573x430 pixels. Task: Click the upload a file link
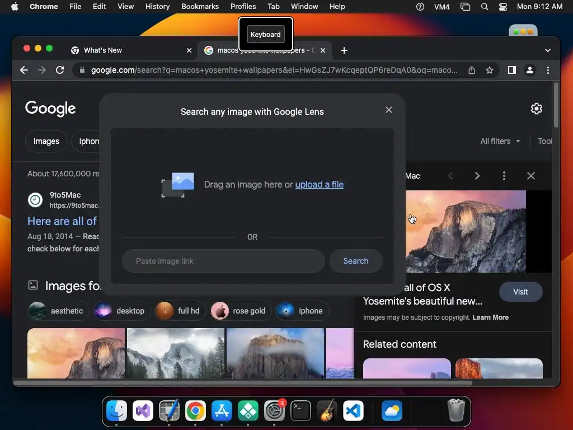pos(319,184)
